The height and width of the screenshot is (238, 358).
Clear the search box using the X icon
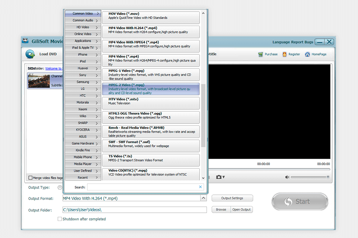coord(200,187)
